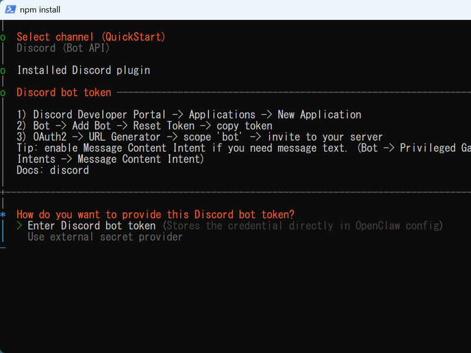Click green circle beside "Discord bot token"
Screen dimensions: 471x353
[x=3, y=93]
